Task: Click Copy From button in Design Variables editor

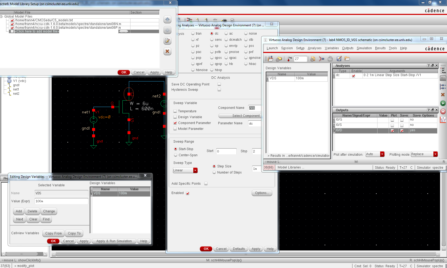Action: (x=53, y=233)
